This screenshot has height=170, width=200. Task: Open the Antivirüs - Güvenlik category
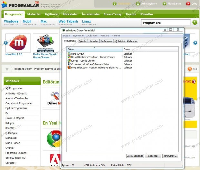pyautogui.click(x=16, y=93)
